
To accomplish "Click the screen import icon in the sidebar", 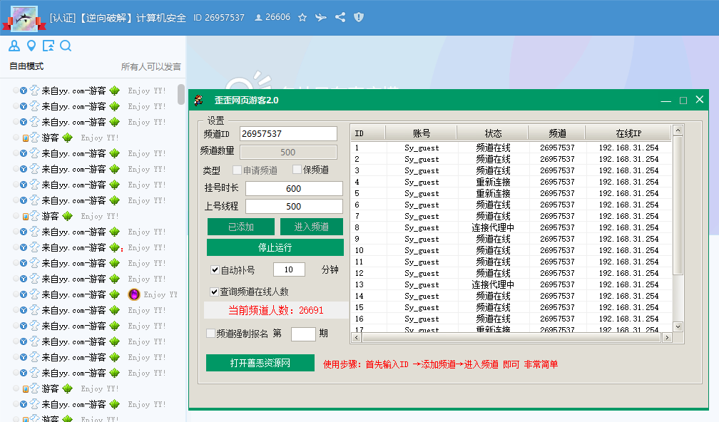I will point(49,45).
